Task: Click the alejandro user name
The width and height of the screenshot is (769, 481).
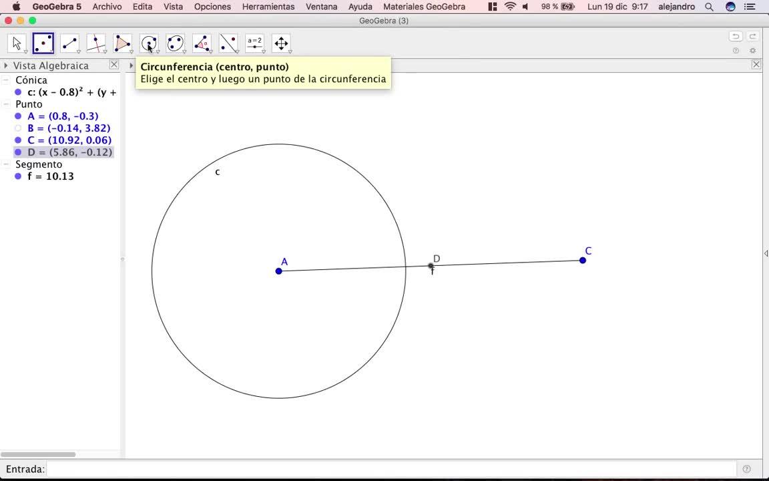Action: [676, 7]
